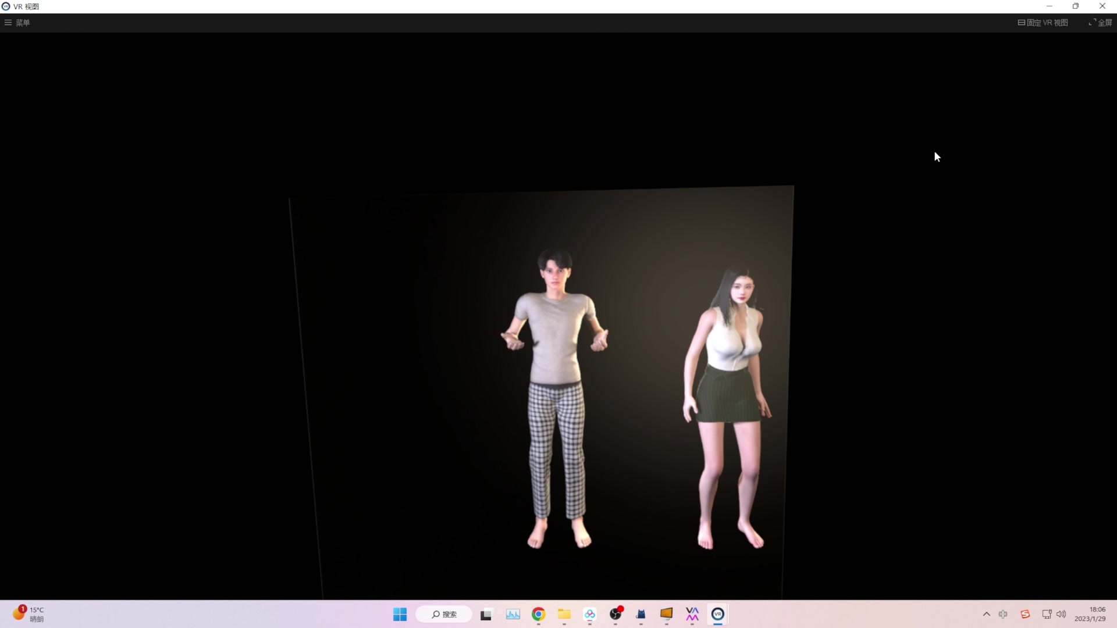The image size is (1117, 628).
Task: Open Task Manager via its graph taskbar icon
Action: click(512, 615)
